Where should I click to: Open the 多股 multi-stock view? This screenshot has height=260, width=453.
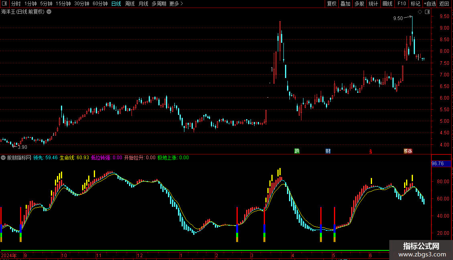point(360,4)
